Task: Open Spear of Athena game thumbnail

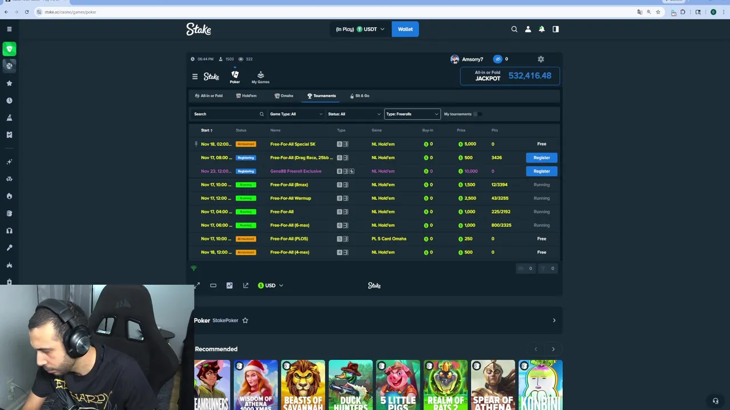Action: point(493,385)
